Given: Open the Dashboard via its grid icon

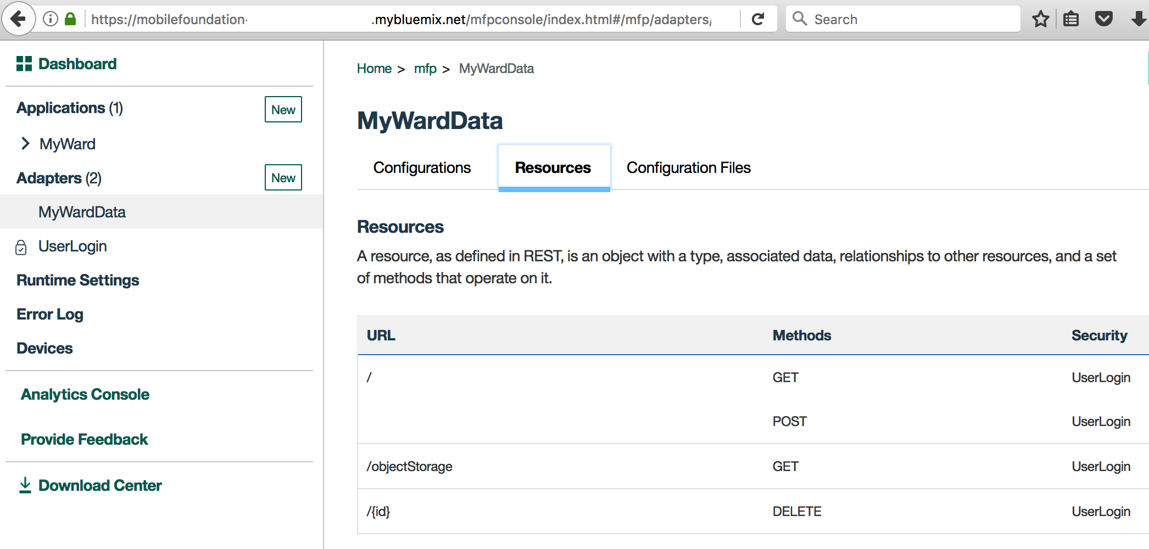Looking at the screenshot, I should (x=24, y=63).
